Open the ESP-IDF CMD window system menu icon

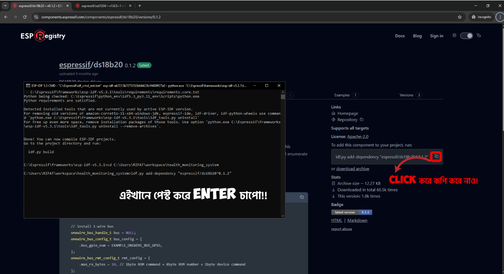pyautogui.click(x=28, y=85)
